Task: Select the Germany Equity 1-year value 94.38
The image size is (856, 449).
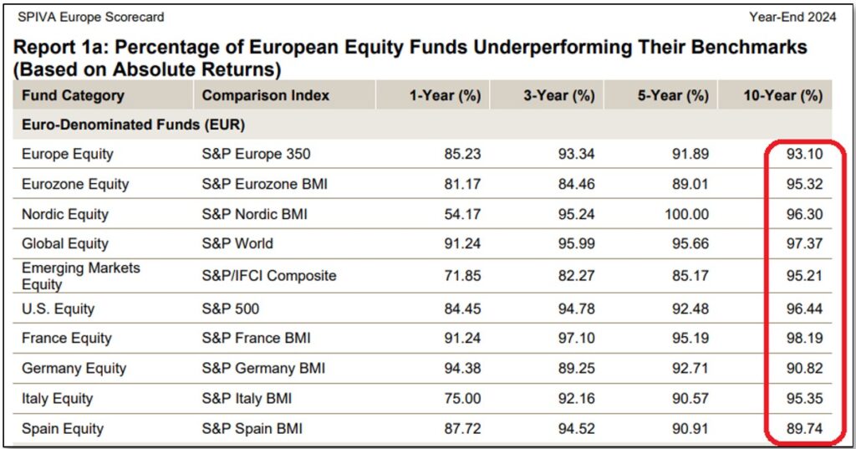Action: [x=463, y=369]
